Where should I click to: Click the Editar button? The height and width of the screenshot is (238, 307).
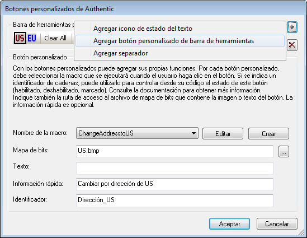(223, 134)
